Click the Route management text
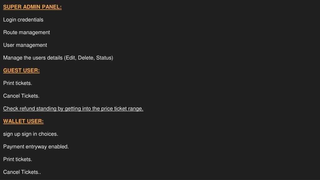Screen dimensions: 320x180 (x=27, y=32)
